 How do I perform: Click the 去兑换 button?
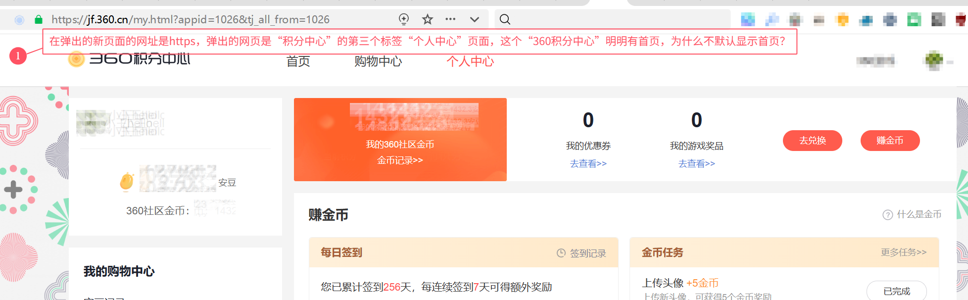click(813, 141)
